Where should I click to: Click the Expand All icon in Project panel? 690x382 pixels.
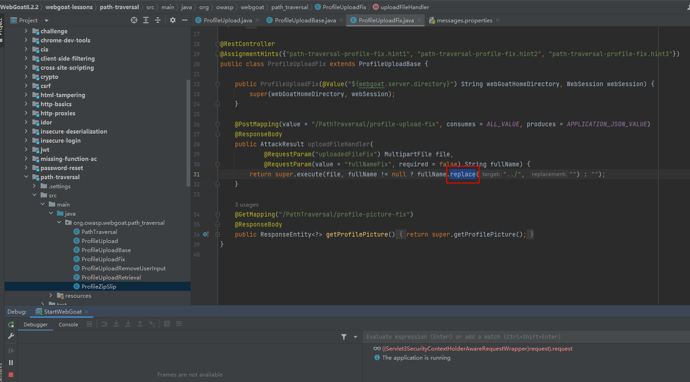click(x=146, y=20)
